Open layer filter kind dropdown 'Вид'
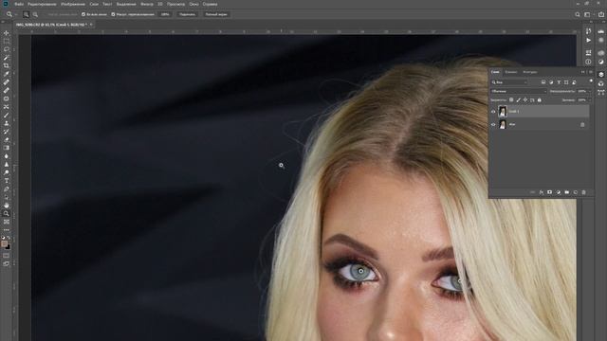The image size is (607, 341). [x=509, y=82]
